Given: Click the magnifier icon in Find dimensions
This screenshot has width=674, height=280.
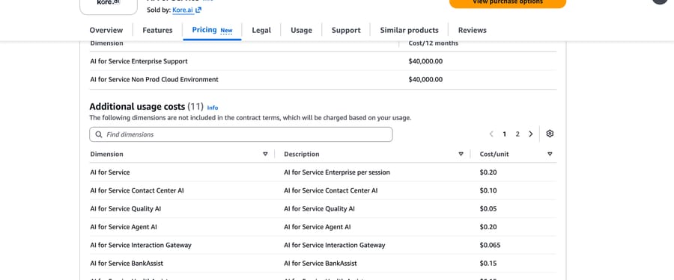Looking at the screenshot, I should [99, 134].
